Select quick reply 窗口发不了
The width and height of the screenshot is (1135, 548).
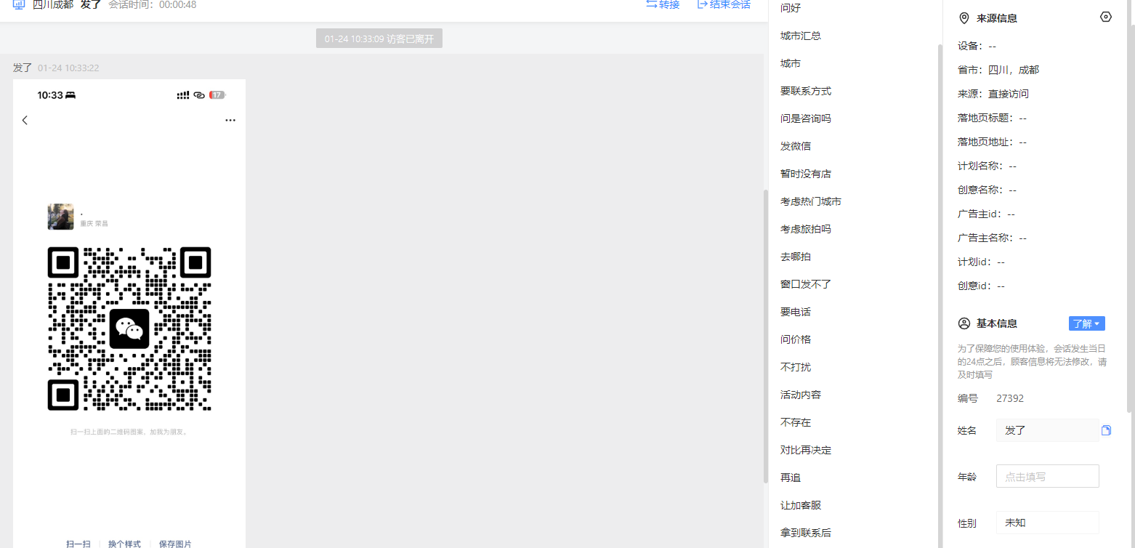[x=806, y=284]
